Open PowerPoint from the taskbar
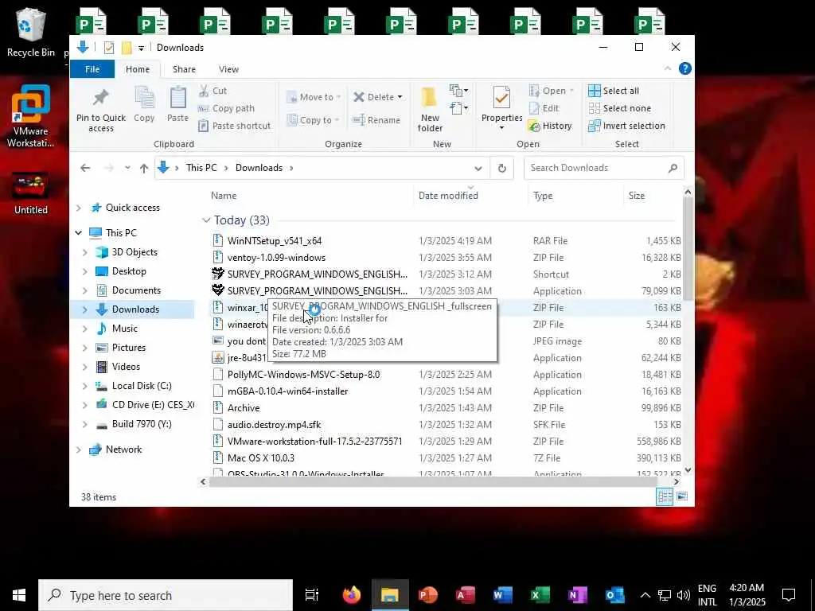Image resolution: width=815 pixels, height=611 pixels. pyautogui.click(x=427, y=595)
